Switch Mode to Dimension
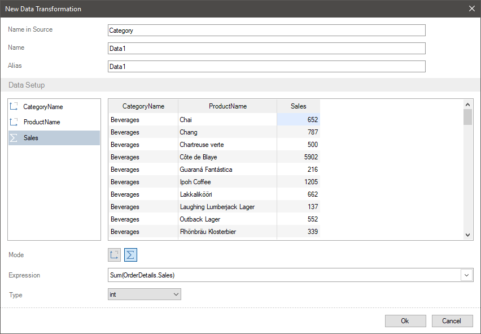 (115, 255)
